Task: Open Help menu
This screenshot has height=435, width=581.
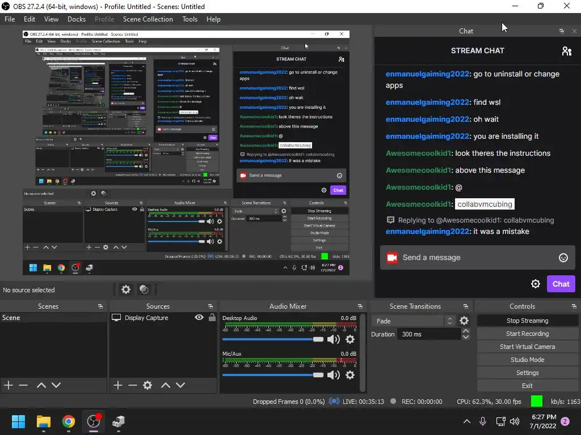Action: (213, 19)
